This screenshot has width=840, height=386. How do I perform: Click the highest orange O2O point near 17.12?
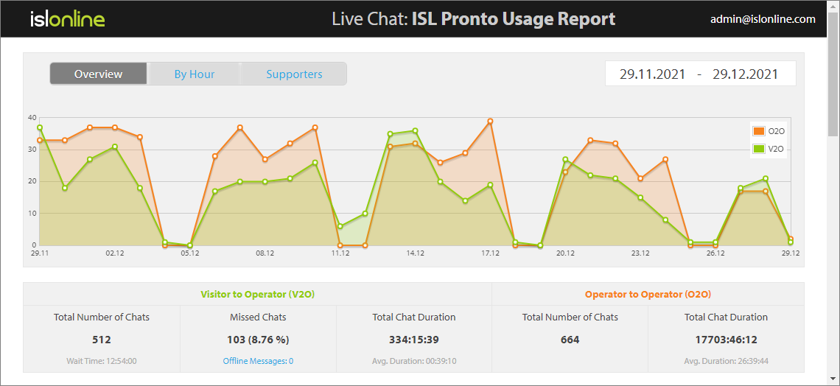tap(490, 122)
